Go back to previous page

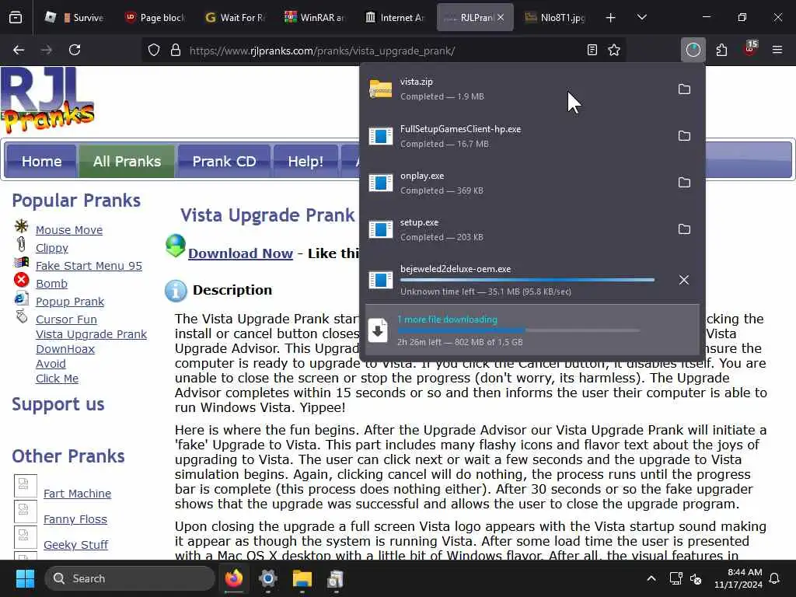click(x=19, y=50)
